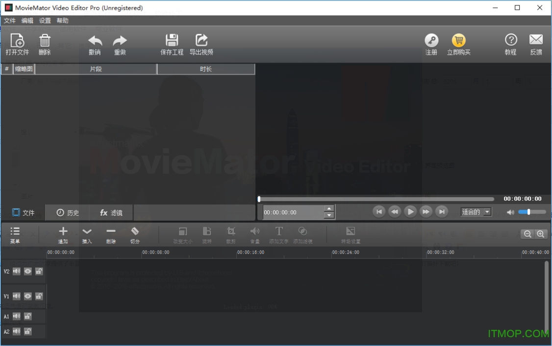Zoom out the timeline
Image resolution: width=552 pixels, height=346 pixels.
(527, 234)
